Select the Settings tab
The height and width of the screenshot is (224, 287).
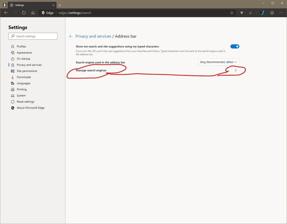coord(32,5)
